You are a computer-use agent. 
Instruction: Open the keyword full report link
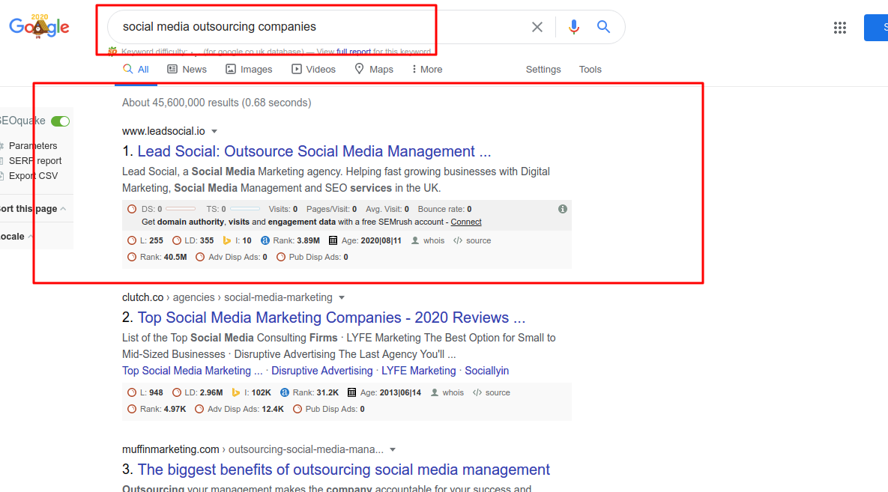354,52
